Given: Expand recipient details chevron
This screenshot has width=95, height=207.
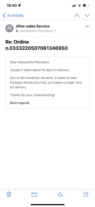Looking at the screenshot, I should point(55,31).
